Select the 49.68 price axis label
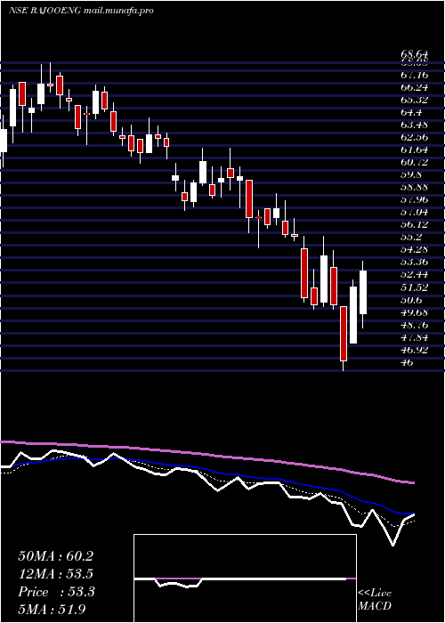Image resolution: width=445 pixels, height=623 pixels. tap(415, 312)
